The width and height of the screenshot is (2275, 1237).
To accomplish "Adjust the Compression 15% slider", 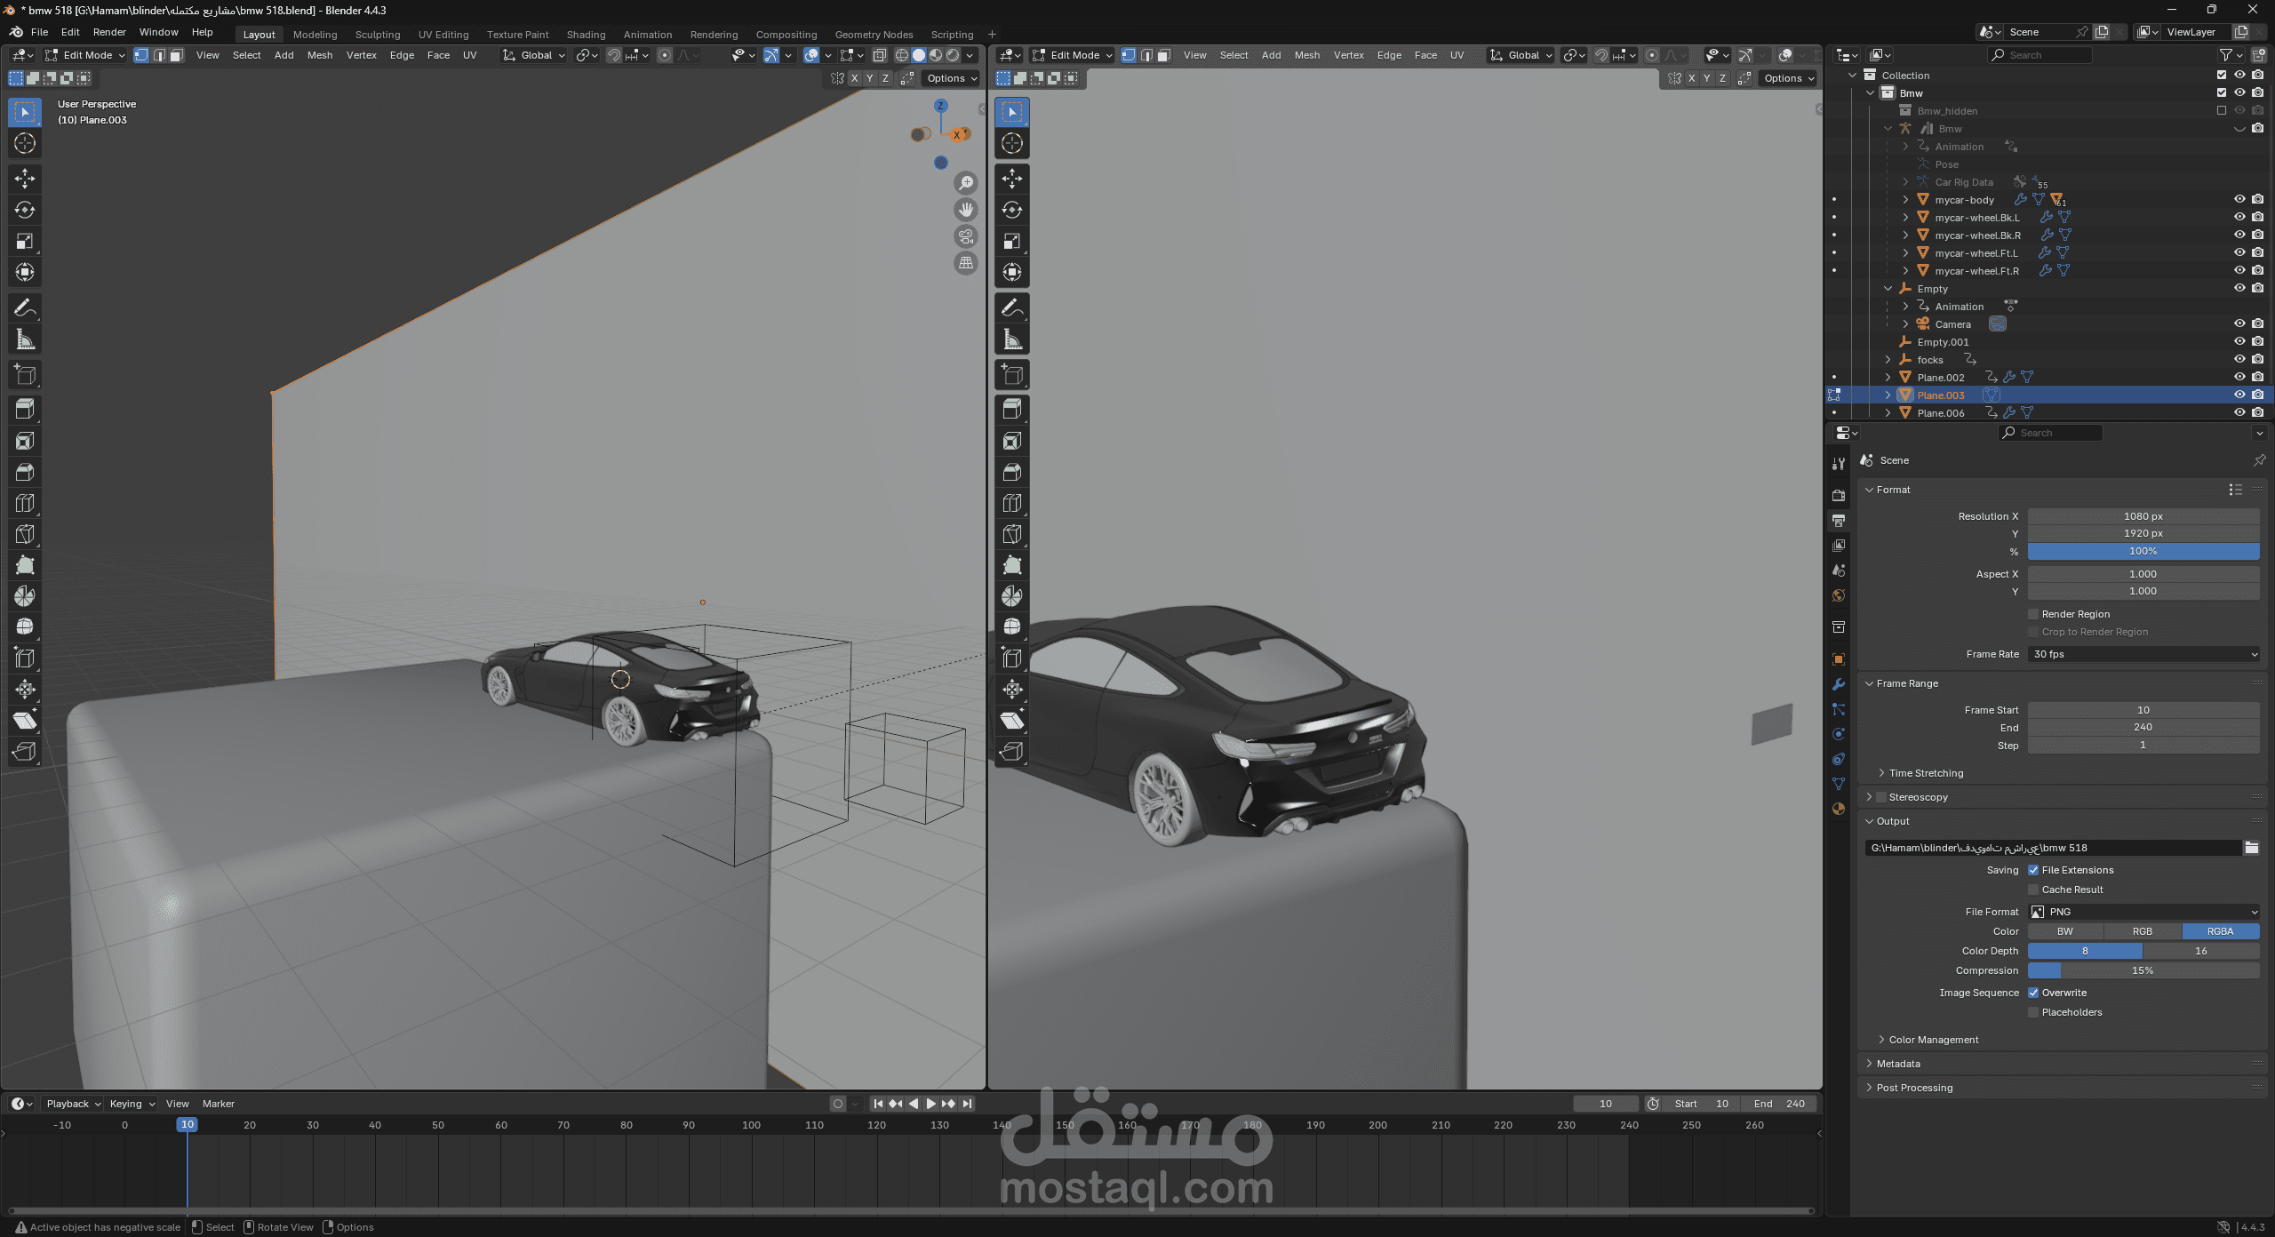I will [2143, 970].
